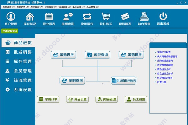Open the 库存管理 menu in menu bar
188x125 pixels.
tap(36, 7)
